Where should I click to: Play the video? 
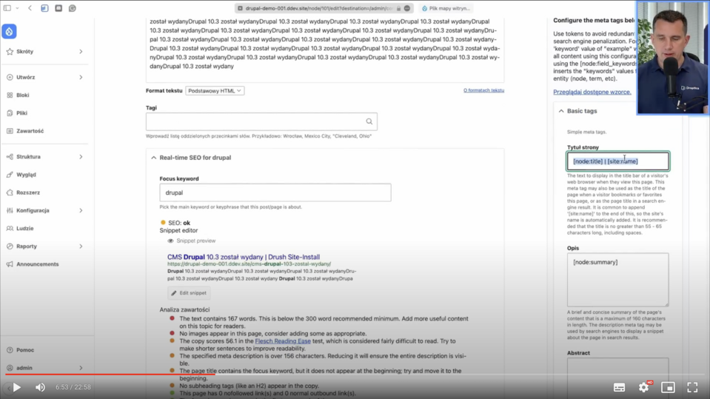(17, 387)
